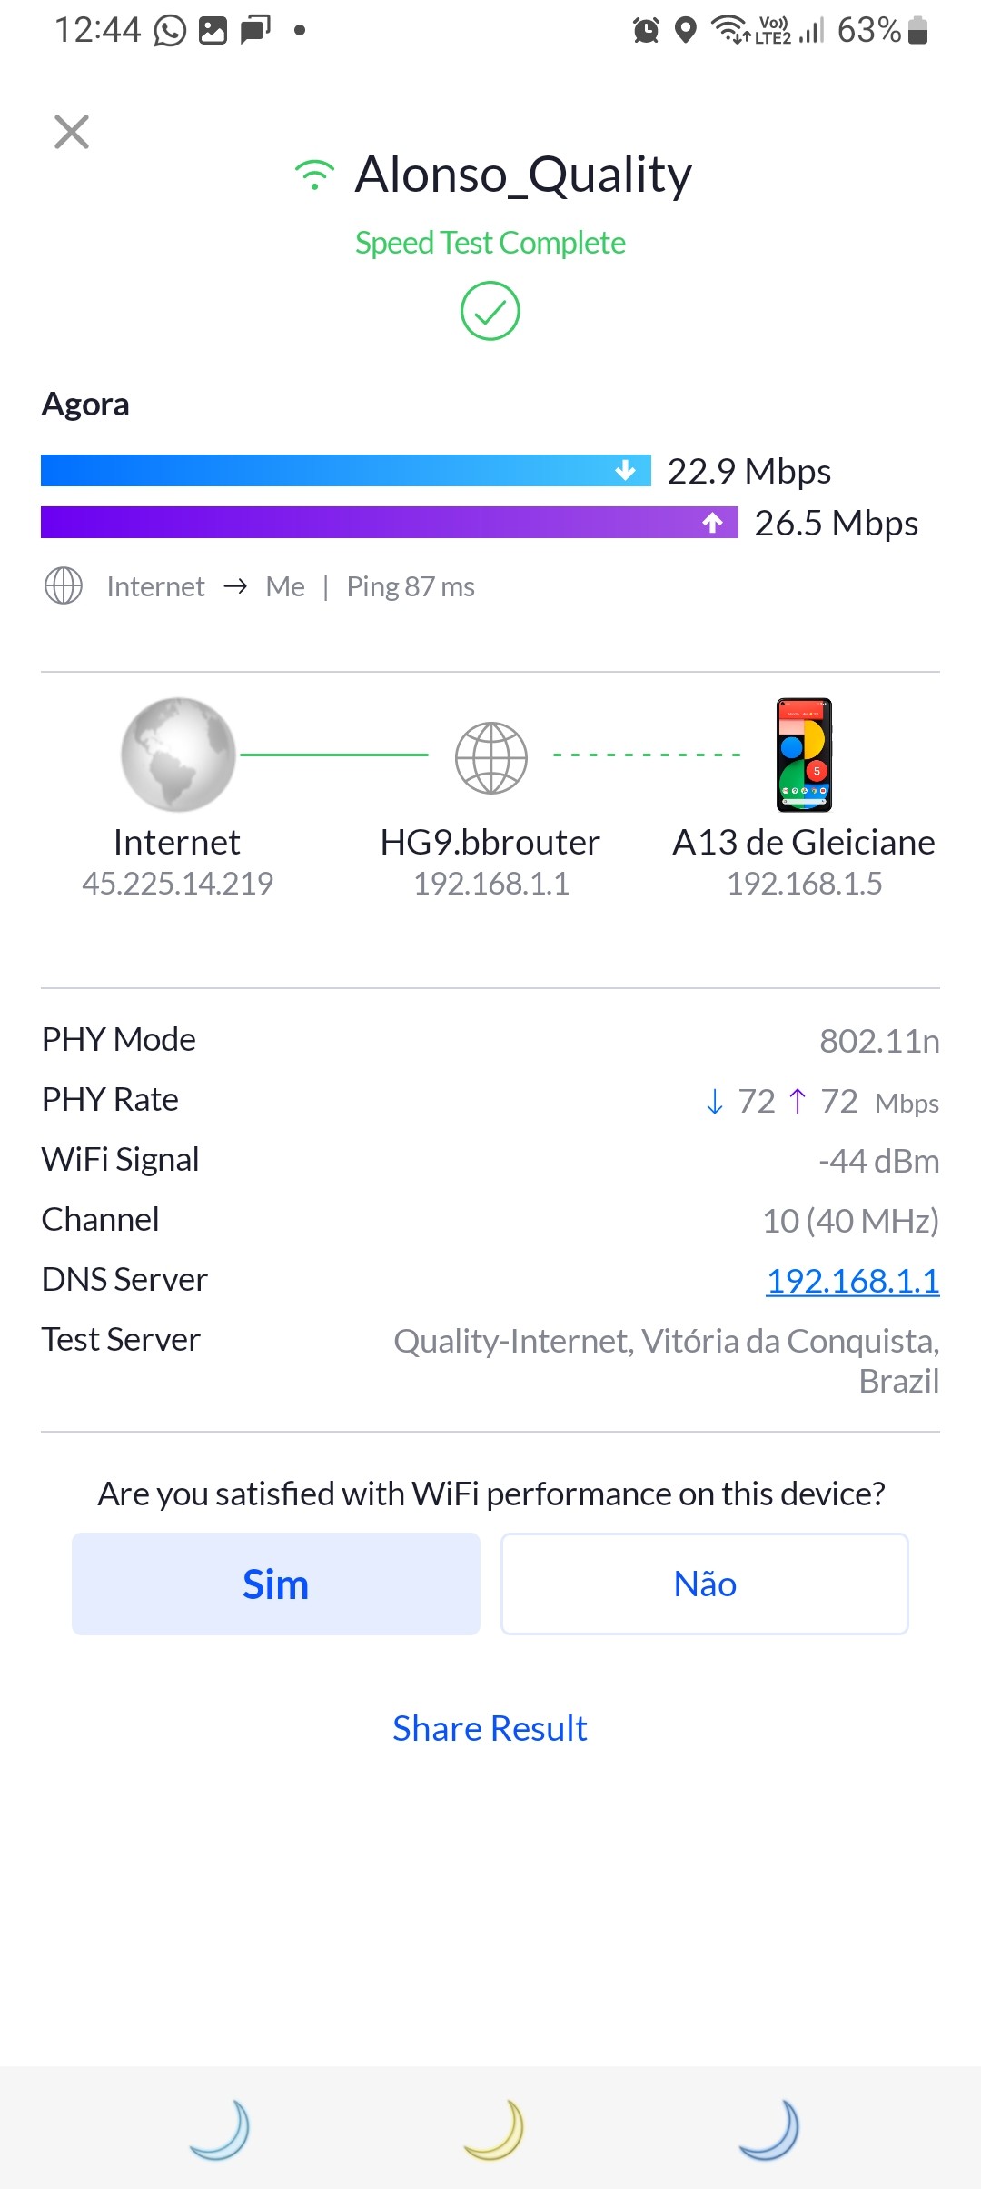981x2189 pixels.
Task: Close the speed test result screen
Action: coord(72,132)
